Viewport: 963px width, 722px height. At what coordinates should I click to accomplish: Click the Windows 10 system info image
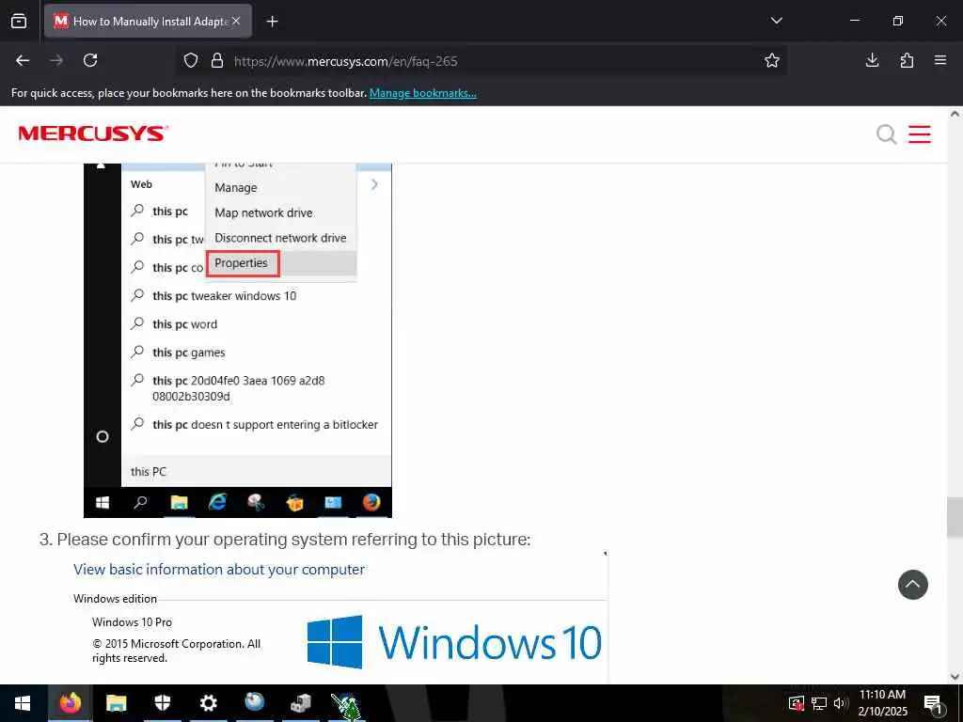(x=339, y=617)
